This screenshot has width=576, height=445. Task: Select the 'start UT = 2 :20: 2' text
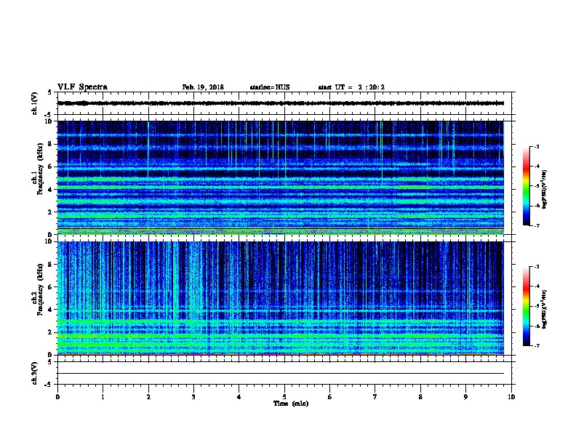tap(351, 87)
